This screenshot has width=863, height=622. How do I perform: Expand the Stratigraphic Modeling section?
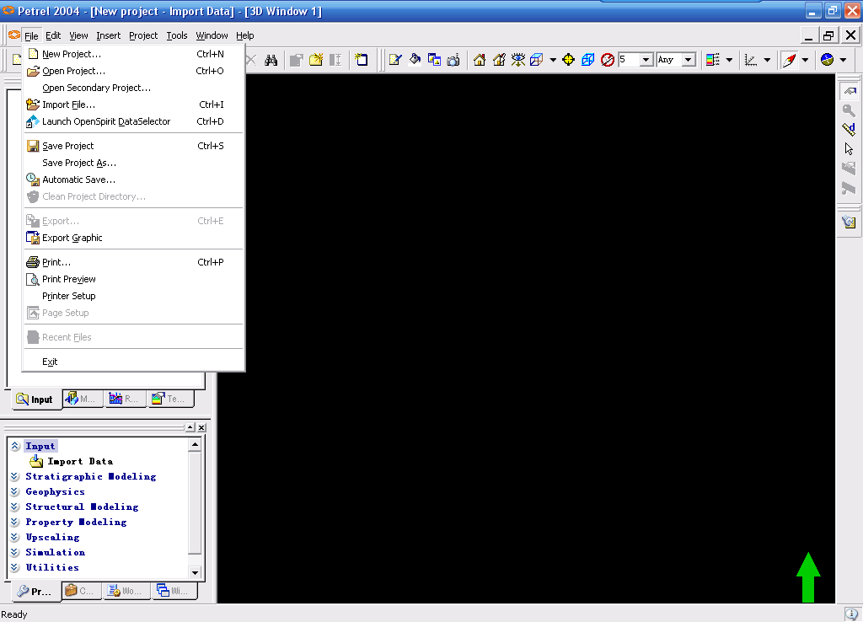click(15, 476)
